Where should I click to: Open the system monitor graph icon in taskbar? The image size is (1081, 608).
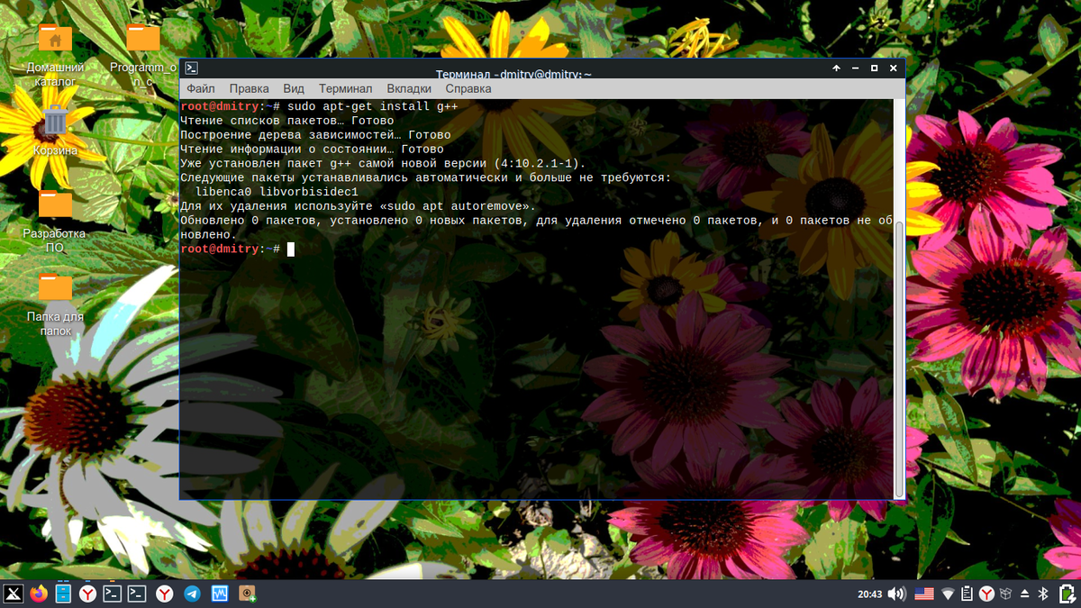coord(220,594)
